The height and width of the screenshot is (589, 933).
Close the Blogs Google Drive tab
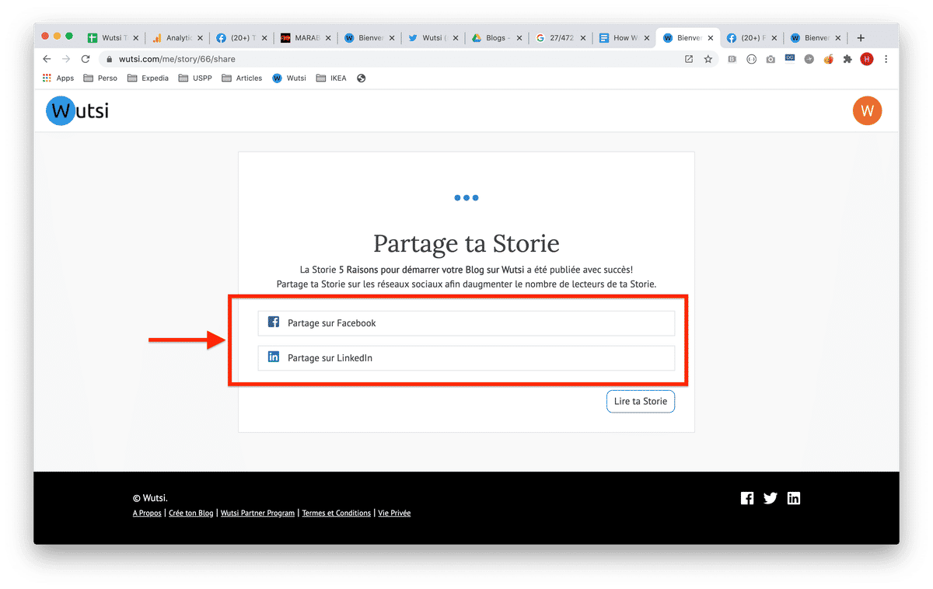518,37
